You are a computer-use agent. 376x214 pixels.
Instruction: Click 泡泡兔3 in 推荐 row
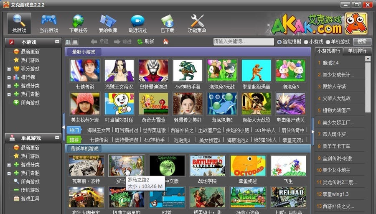(x=182, y=140)
